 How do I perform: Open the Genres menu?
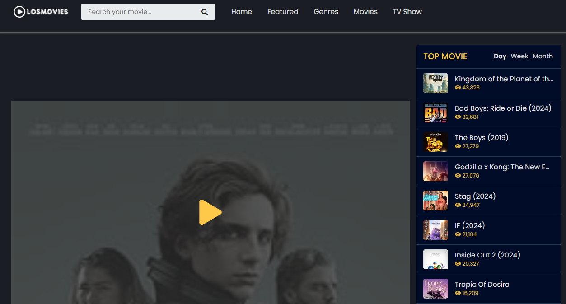click(x=326, y=12)
